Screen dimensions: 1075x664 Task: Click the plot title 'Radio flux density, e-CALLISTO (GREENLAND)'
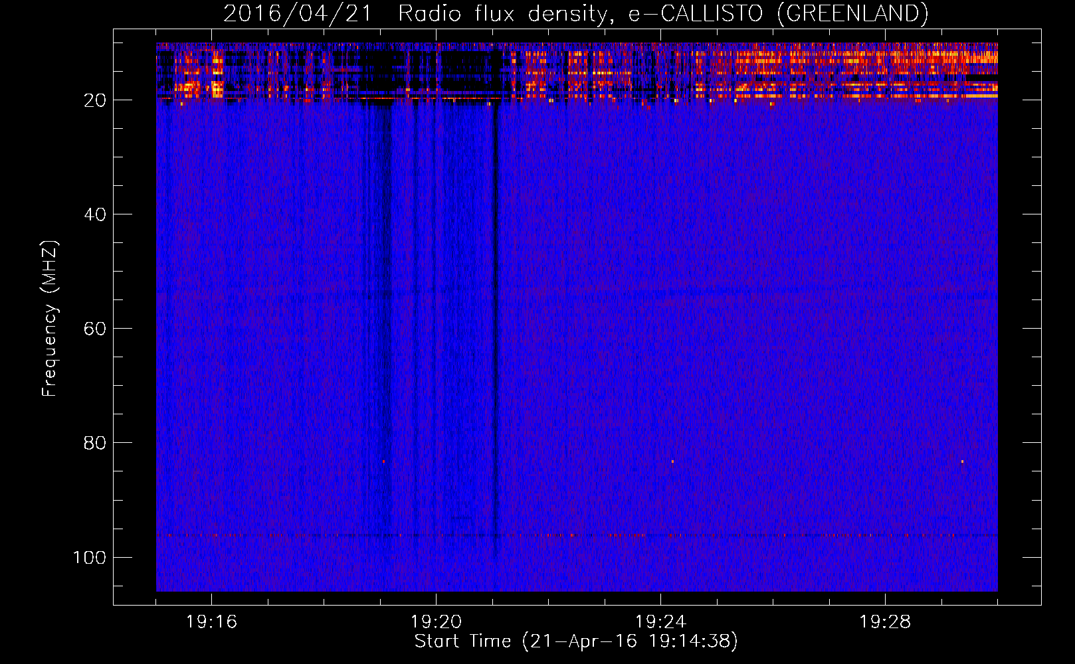[x=663, y=13]
